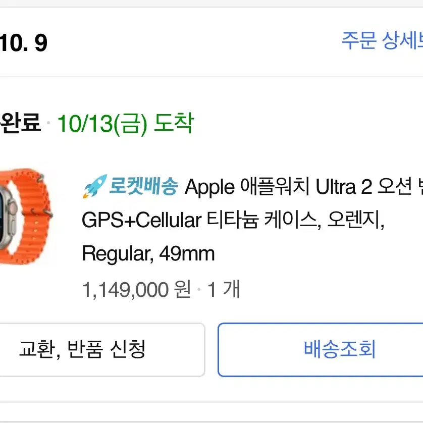Open the orange Apple Watch product thumbnail
Image resolution: width=423 pixels, height=423 pixels.
pos(26,217)
